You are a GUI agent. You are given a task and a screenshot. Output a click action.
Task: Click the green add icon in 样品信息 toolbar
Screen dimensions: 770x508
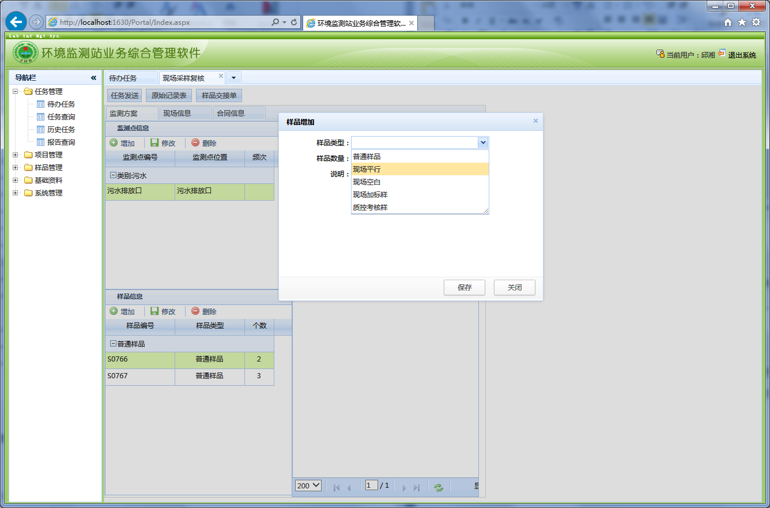pos(114,311)
